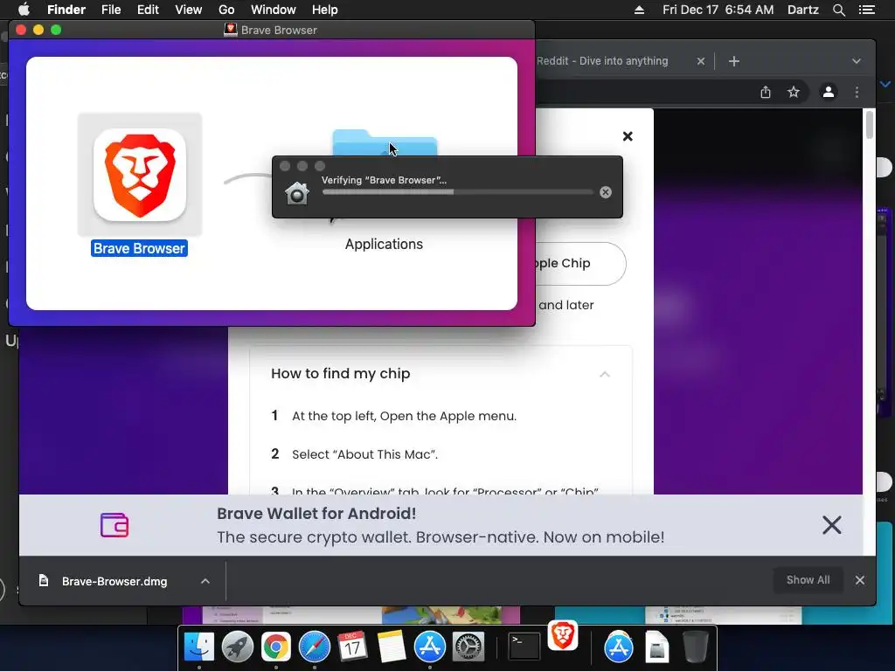Collapse How to find my chip section
The width and height of the screenshot is (895, 671).
(605, 374)
